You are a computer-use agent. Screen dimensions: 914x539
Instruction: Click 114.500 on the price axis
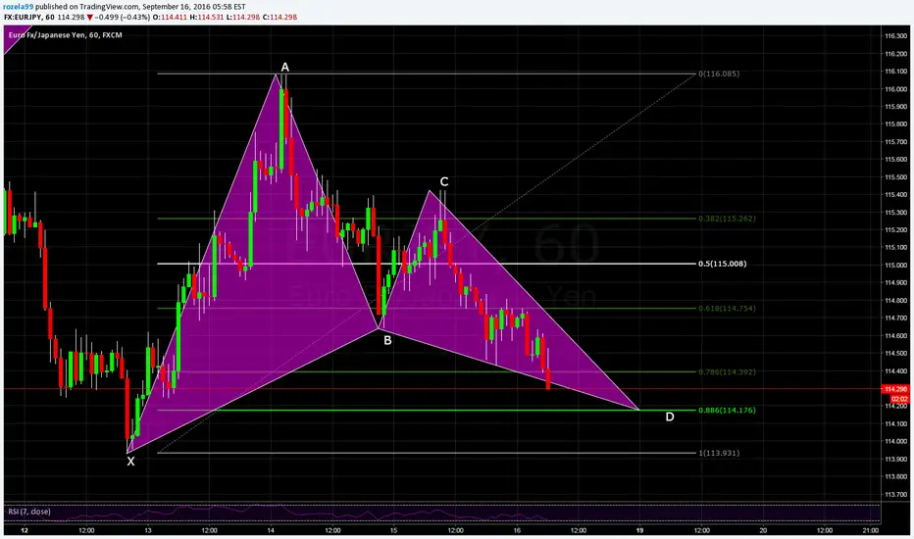(896, 353)
